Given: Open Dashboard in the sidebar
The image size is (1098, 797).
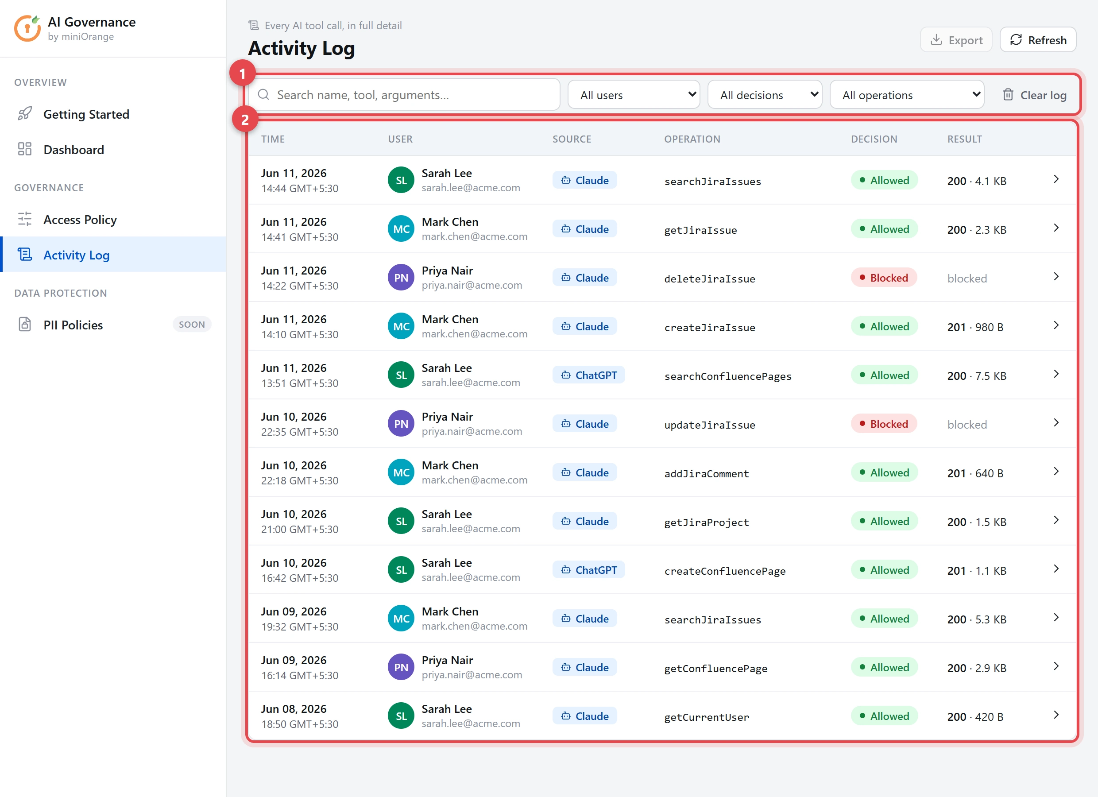Looking at the screenshot, I should [113, 149].
